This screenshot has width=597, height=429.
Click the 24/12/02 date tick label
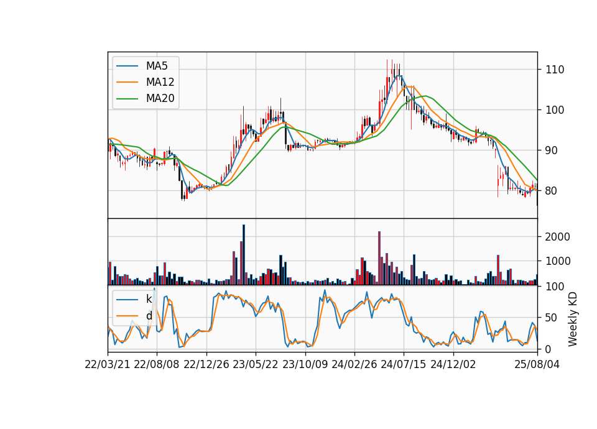tap(453, 364)
